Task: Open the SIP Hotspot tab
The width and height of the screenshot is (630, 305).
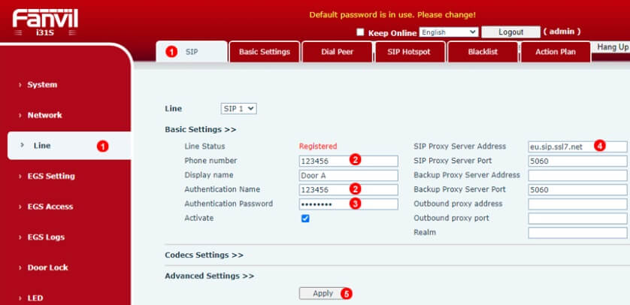Action: point(410,52)
